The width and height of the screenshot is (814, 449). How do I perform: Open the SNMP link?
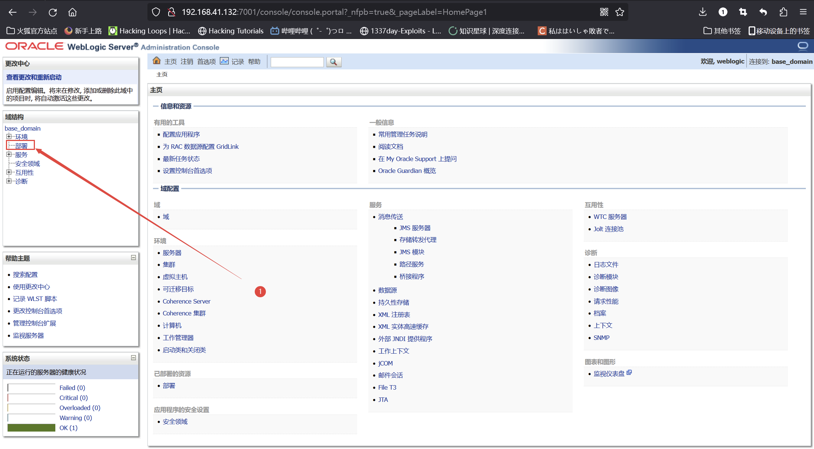pos(601,338)
